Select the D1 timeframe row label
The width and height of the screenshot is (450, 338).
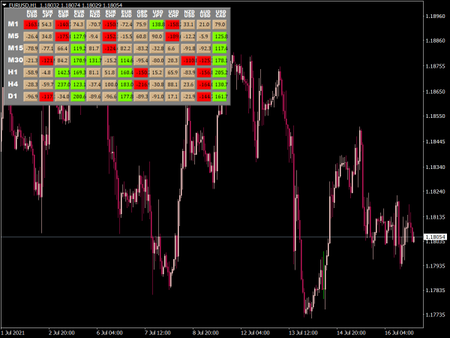pyautogui.click(x=13, y=96)
